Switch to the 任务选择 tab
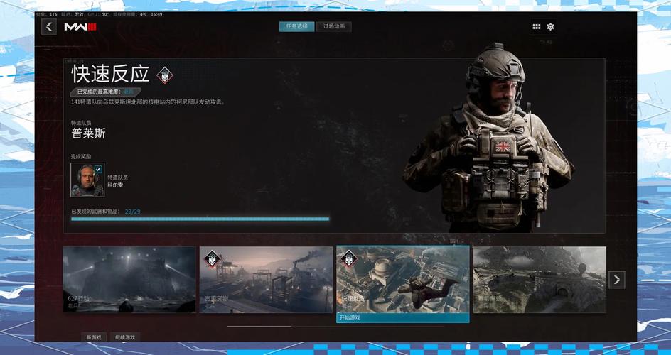 click(296, 26)
